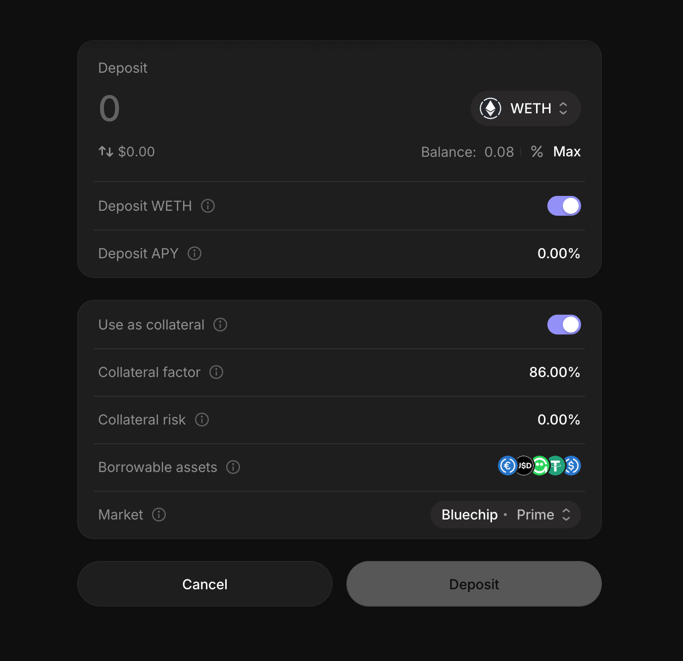Click the percent icon next to Max
Screen dimensions: 683x661
[537, 151]
